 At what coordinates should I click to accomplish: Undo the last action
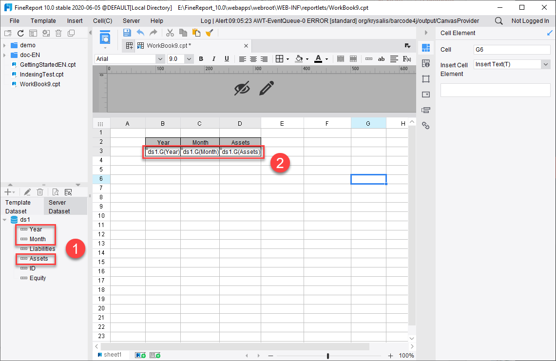click(x=140, y=33)
